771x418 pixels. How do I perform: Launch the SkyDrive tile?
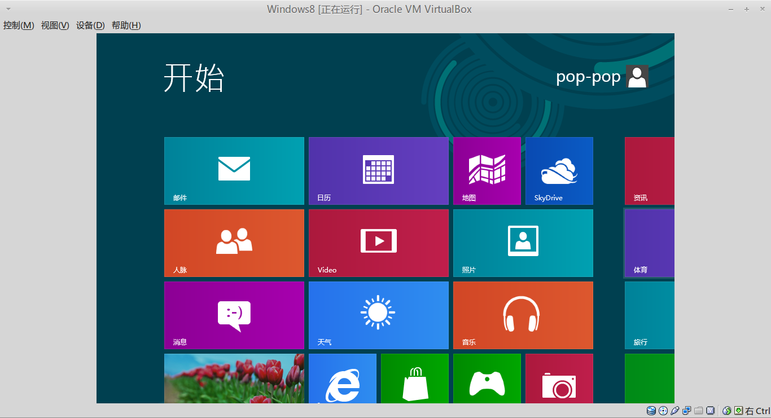coord(559,171)
